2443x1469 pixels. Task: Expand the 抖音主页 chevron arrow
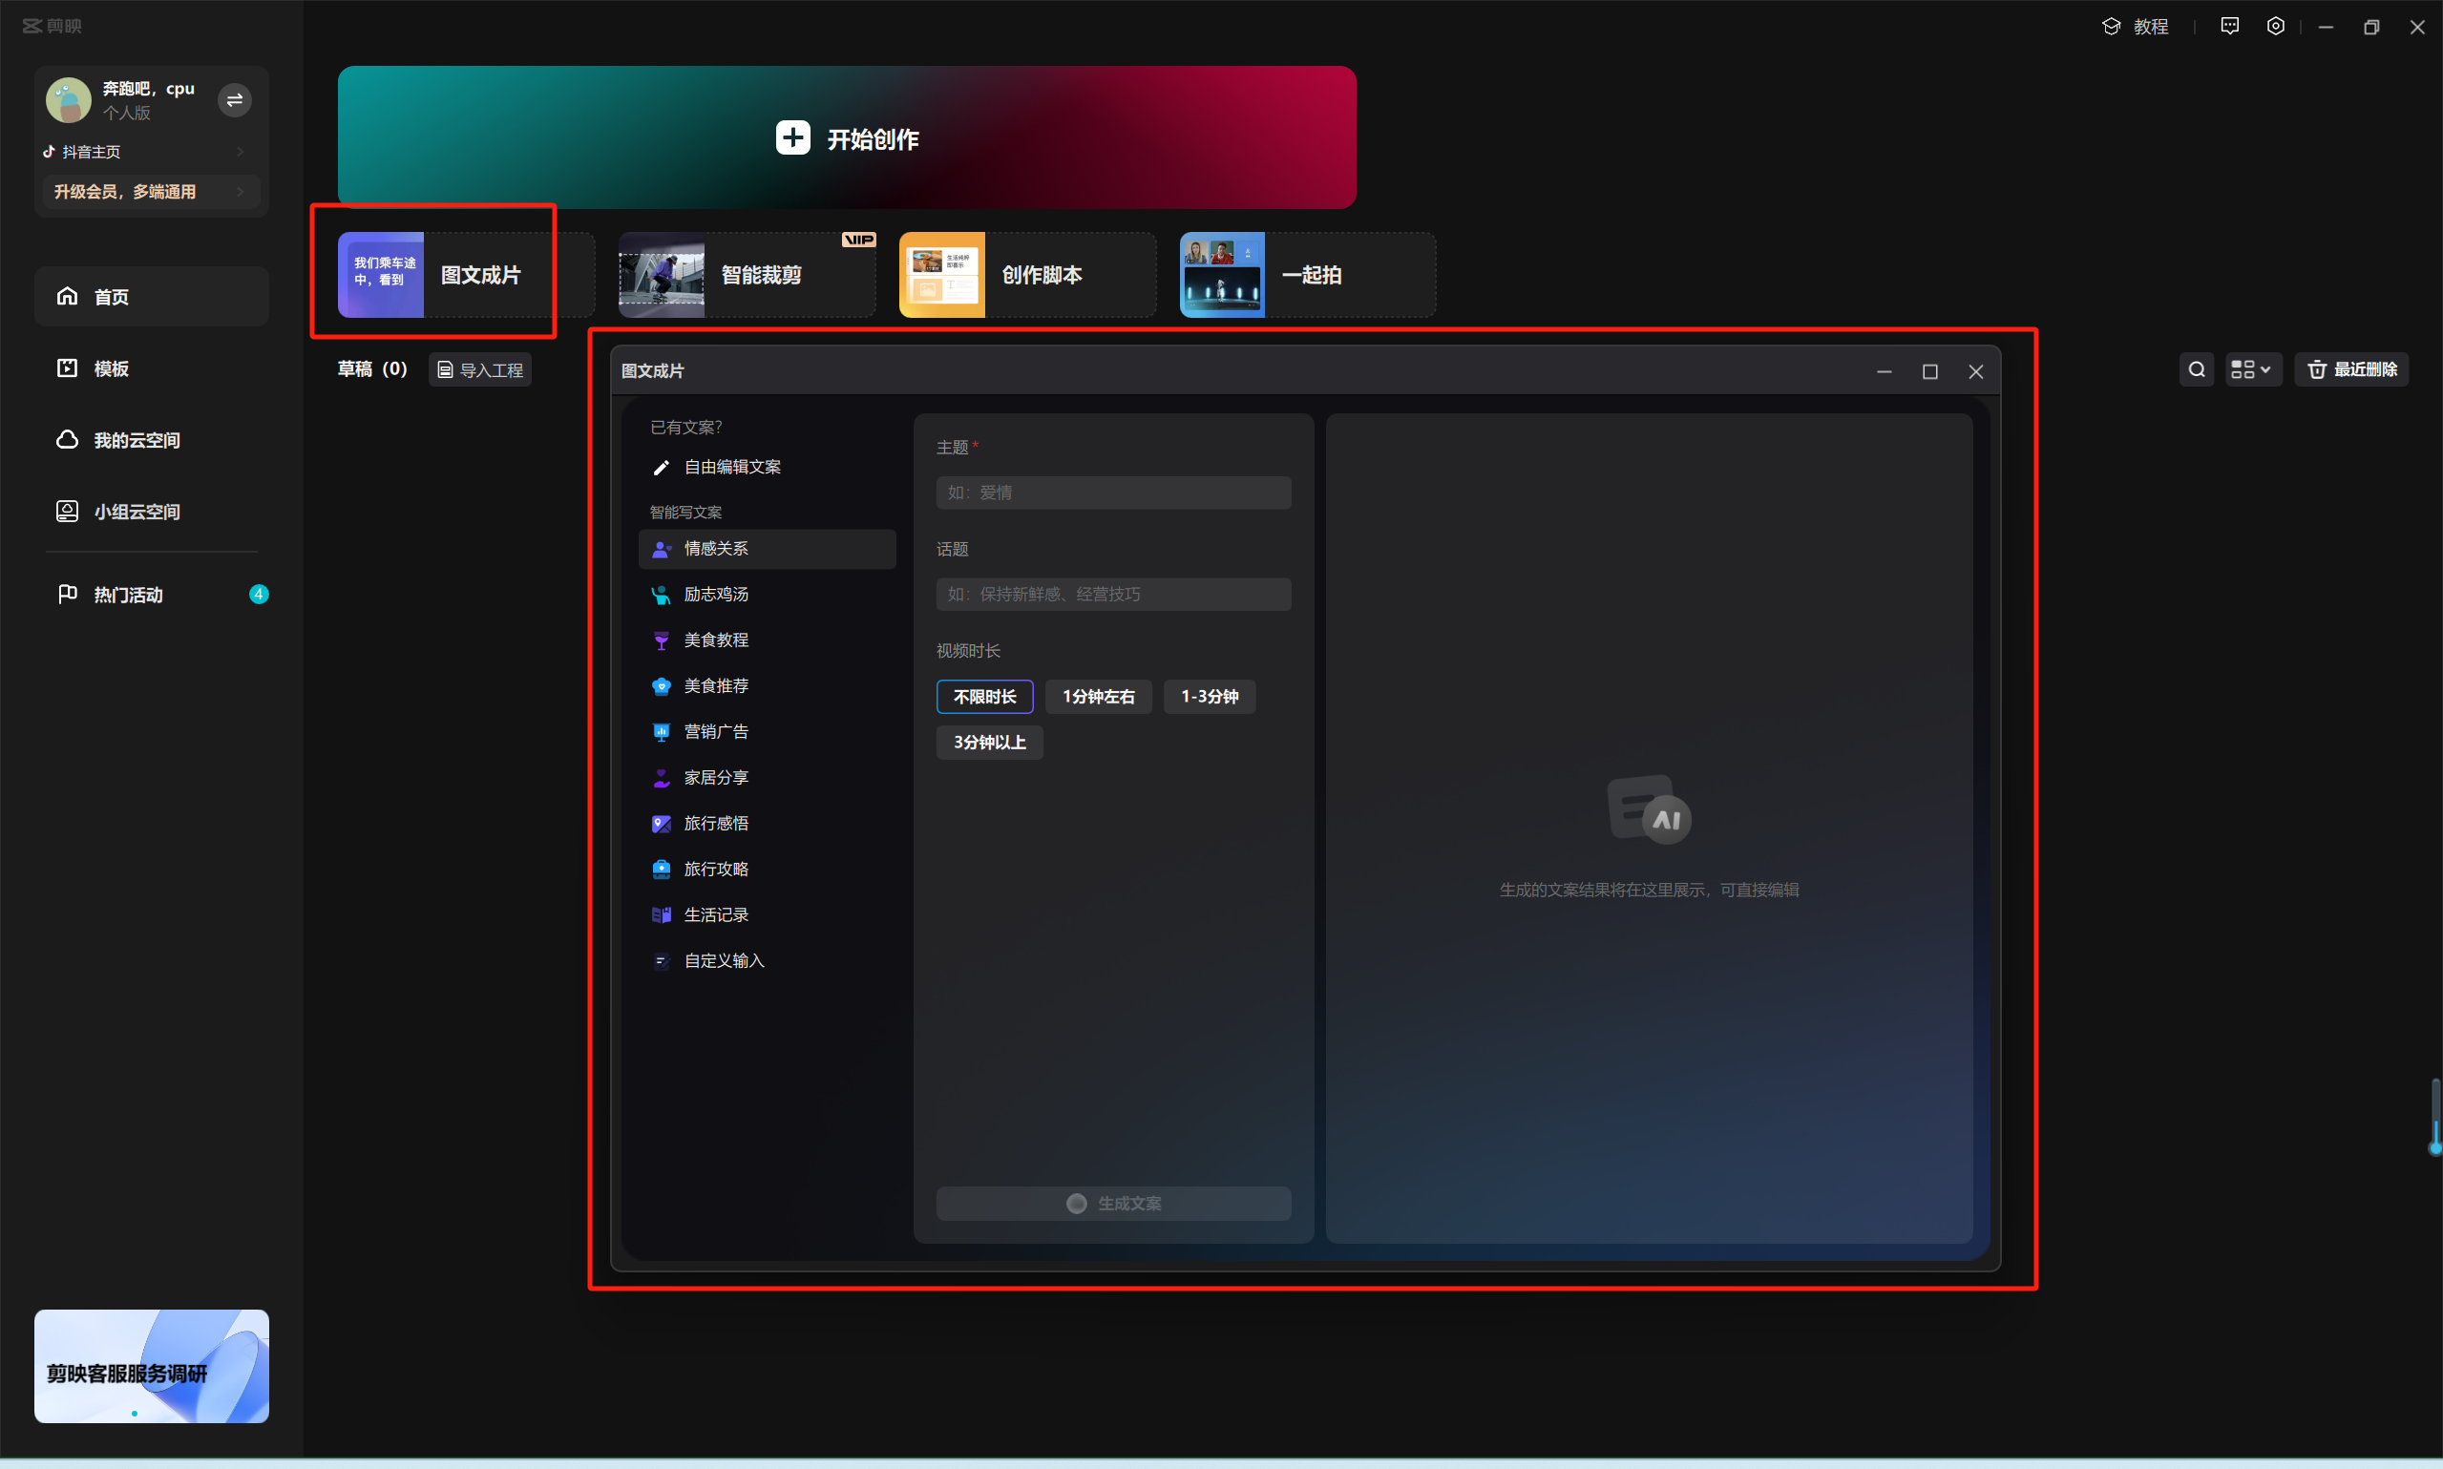coord(241,152)
